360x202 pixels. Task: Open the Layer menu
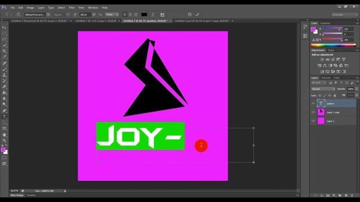[41, 7]
